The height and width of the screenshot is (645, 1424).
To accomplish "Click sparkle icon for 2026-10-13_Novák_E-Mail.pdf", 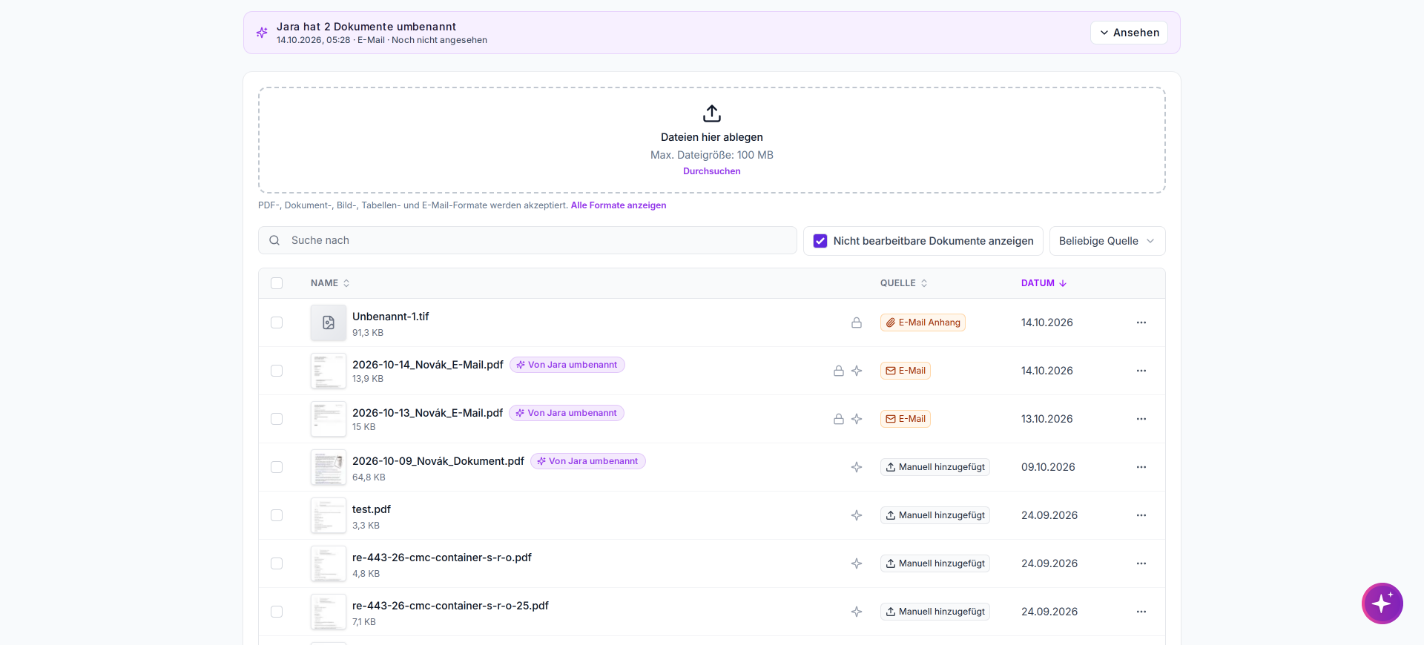I will pos(857,419).
